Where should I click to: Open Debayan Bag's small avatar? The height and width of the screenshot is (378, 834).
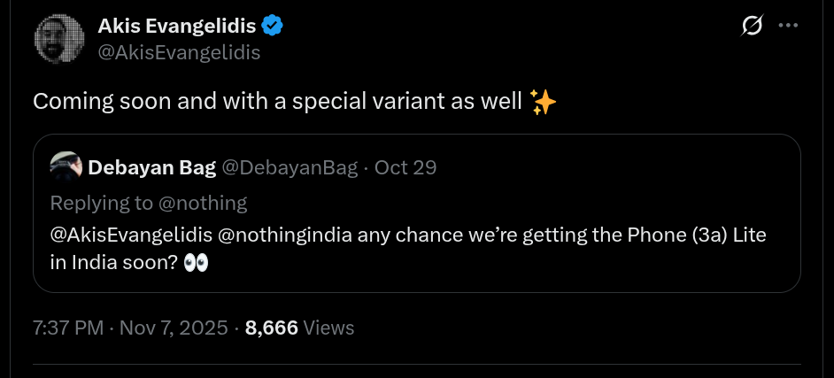click(x=66, y=167)
